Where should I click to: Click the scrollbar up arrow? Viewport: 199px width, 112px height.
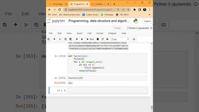click(x=152, y=44)
